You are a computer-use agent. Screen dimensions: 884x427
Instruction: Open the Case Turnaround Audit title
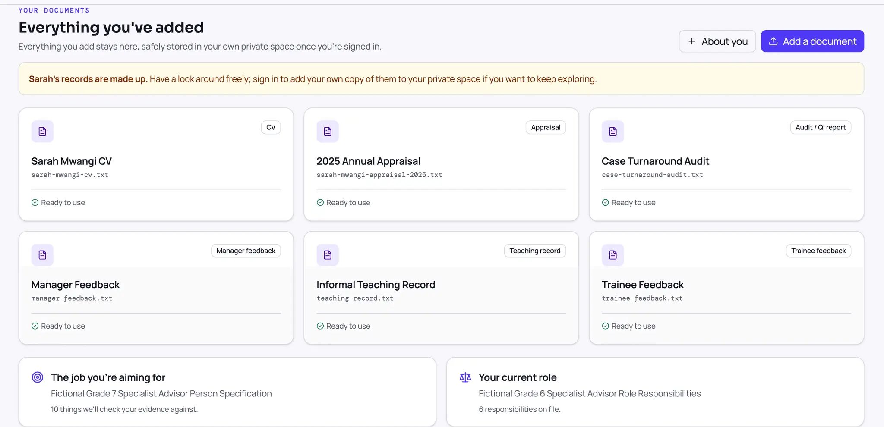tap(656, 161)
